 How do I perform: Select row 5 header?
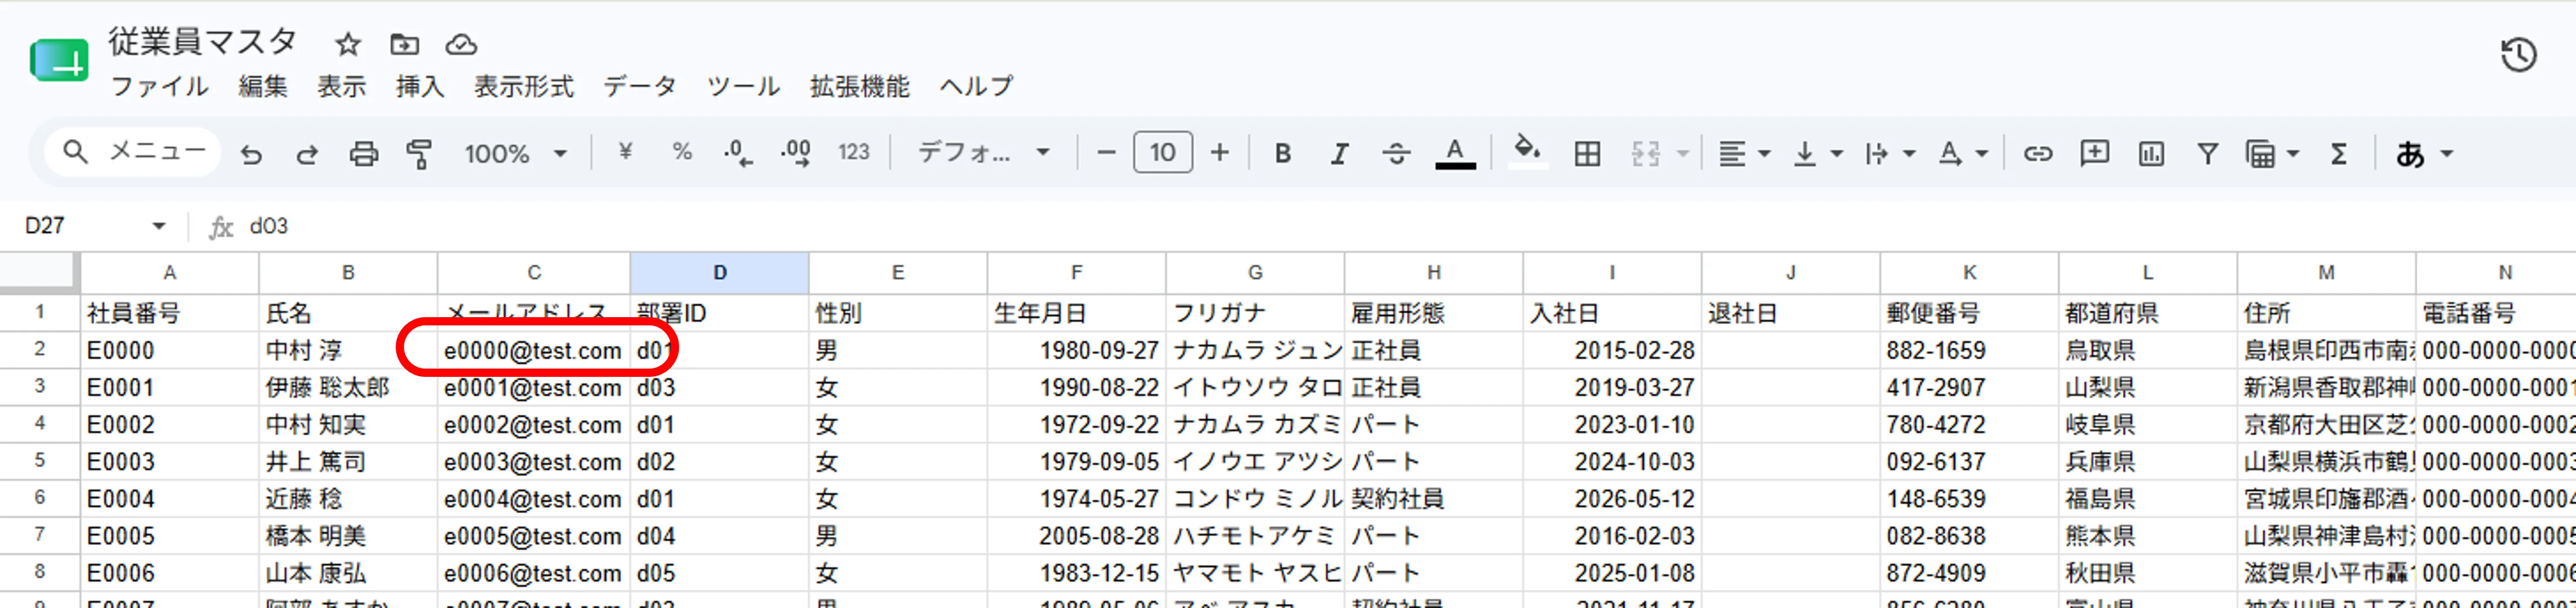(x=39, y=461)
